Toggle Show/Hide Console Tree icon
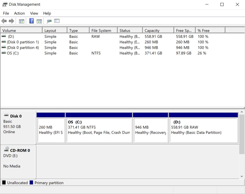This screenshot has height=194, width=245. coord(22,21)
